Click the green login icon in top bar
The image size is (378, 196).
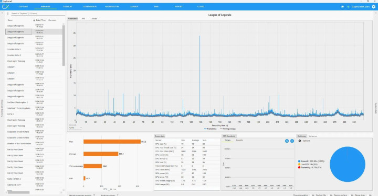348,7
